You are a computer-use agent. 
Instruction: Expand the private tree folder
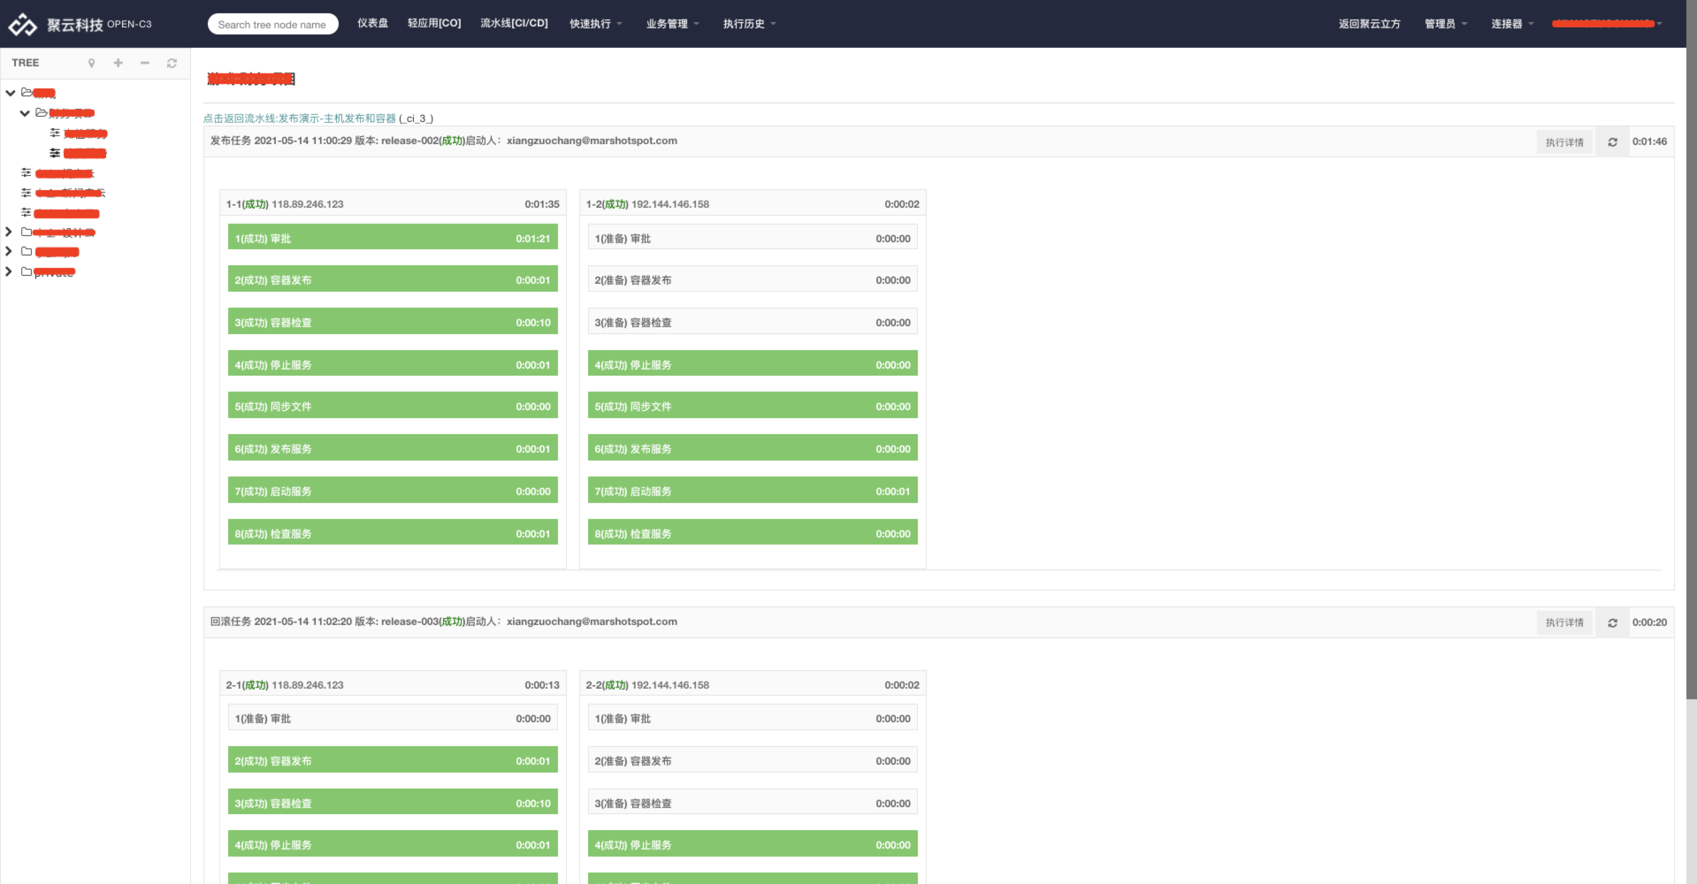click(x=8, y=271)
